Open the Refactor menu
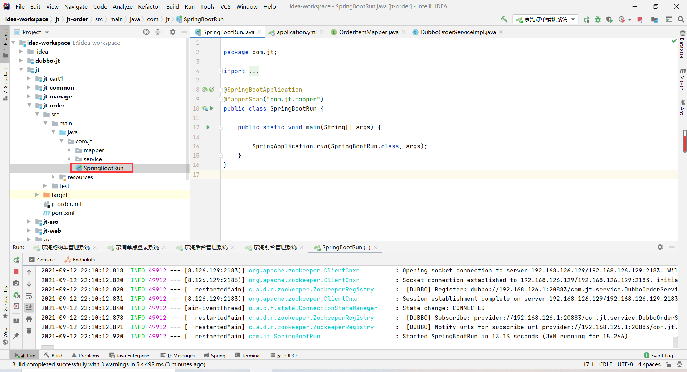 click(x=149, y=6)
